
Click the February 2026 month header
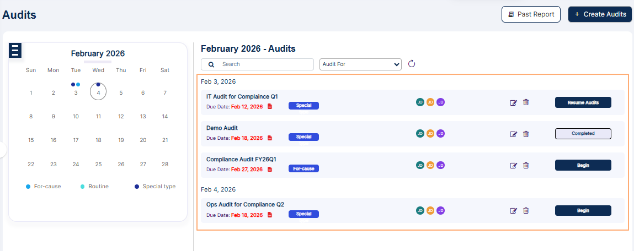tap(98, 53)
